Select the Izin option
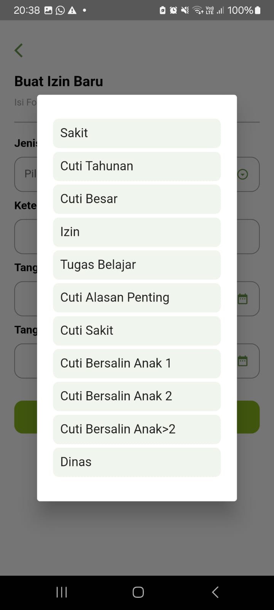 point(137,232)
